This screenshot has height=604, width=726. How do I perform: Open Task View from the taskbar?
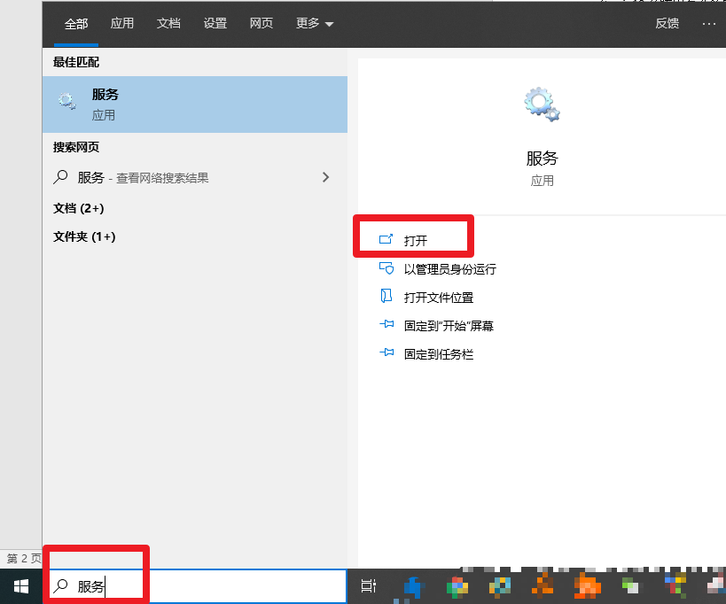point(368,585)
